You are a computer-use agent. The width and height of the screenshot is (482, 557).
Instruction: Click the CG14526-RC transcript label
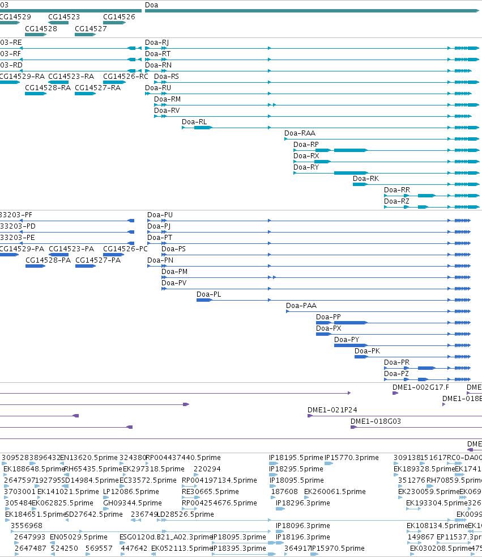[126, 77]
